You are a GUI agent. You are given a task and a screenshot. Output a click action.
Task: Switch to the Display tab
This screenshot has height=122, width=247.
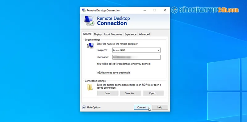click(98, 34)
